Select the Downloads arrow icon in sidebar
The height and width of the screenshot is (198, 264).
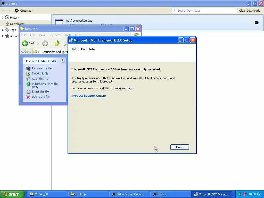[7, 23]
